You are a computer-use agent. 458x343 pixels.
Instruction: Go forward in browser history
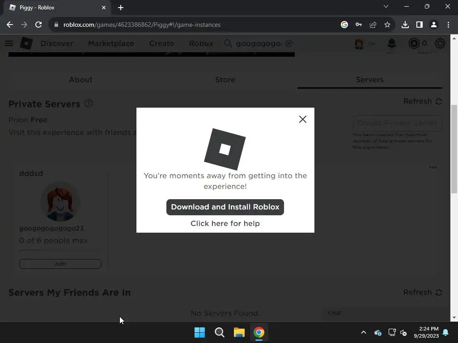coord(24,25)
